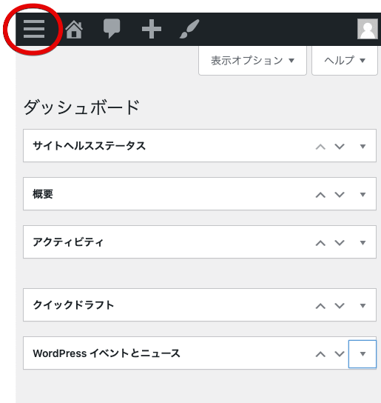This screenshot has width=381, height=403.
Task: Open the ヘルプ dropdown tab
Action: [345, 61]
